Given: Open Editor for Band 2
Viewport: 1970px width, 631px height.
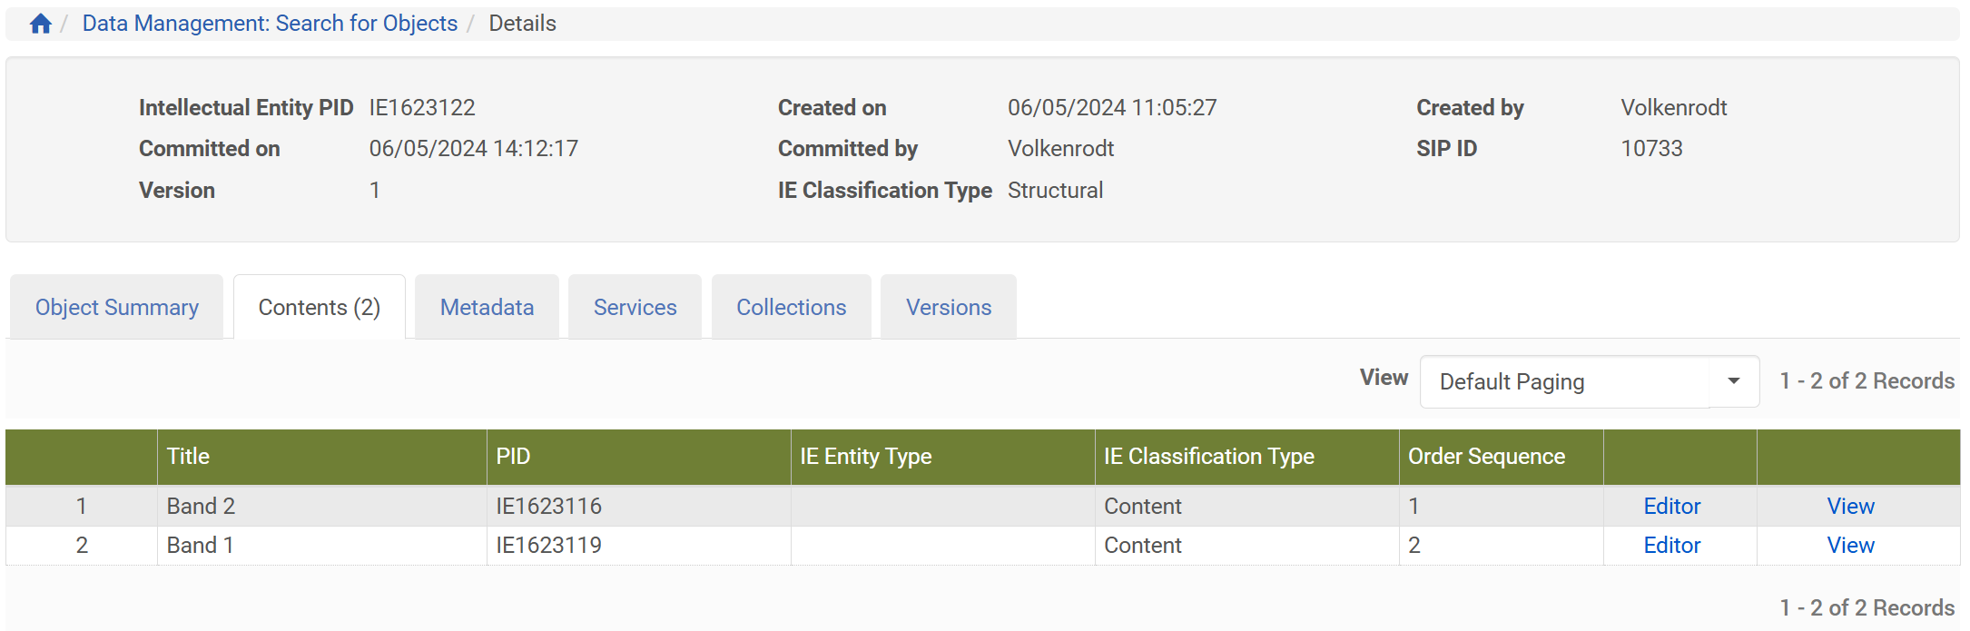Looking at the screenshot, I should pyautogui.click(x=1671, y=507).
